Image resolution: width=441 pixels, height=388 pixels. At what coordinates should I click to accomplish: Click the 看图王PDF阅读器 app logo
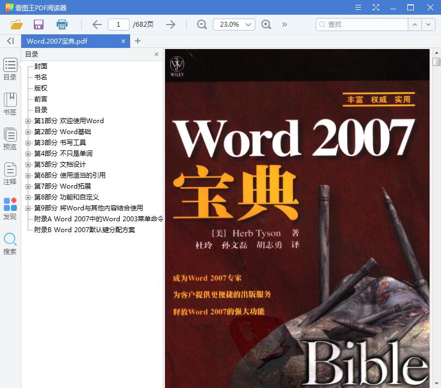coord(9,7)
